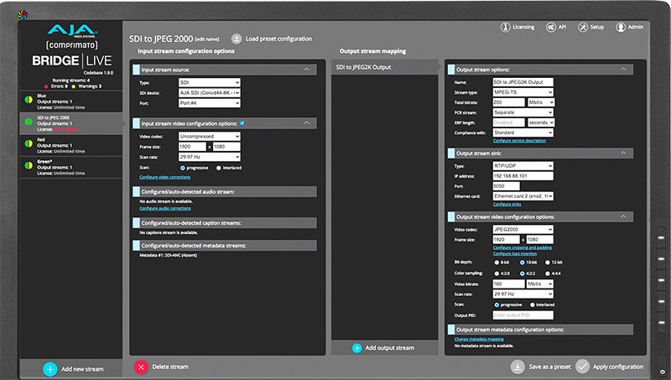671x380 pixels.
Task: Click the Apply configuration checkmark icon
Action: click(582, 367)
